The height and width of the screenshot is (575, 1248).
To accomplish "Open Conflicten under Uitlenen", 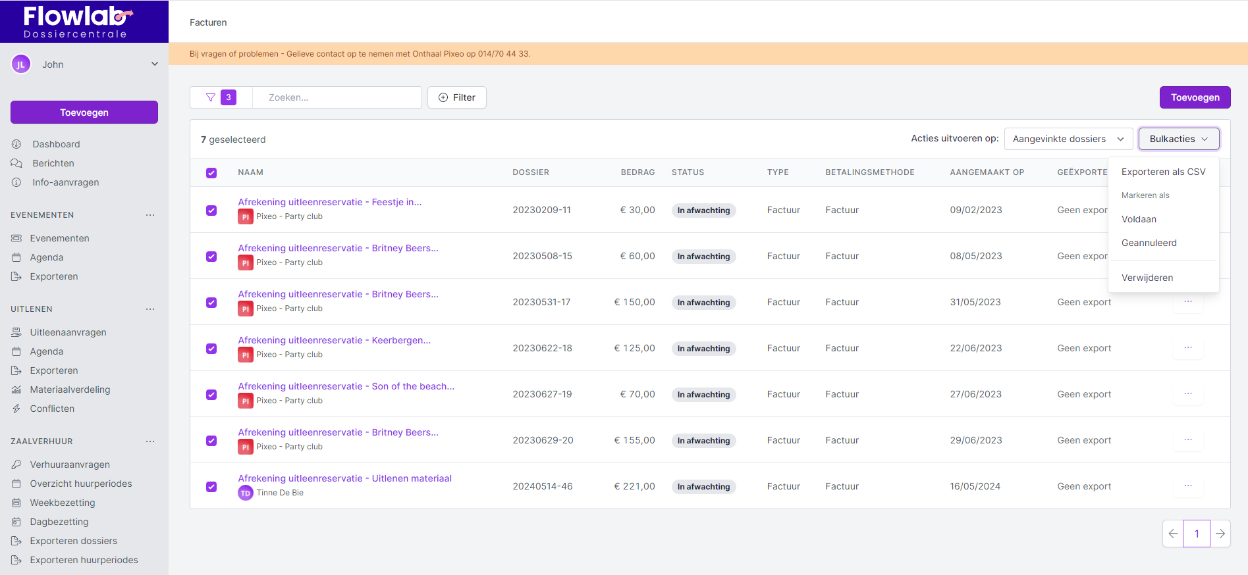I will click(52, 409).
